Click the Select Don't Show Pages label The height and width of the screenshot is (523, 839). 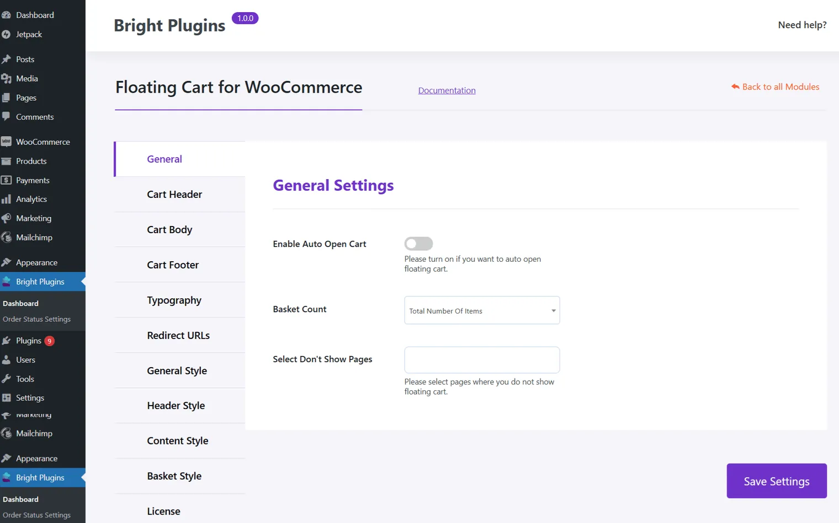pyautogui.click(x=322, y=359)
